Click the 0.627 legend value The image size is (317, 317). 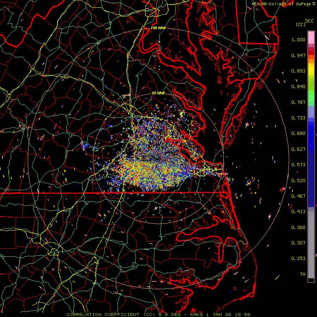click(x=298, y=149)
